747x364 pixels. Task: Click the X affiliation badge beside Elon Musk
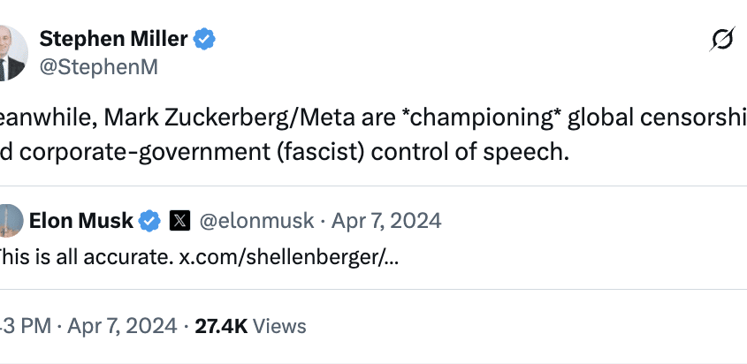179,220
